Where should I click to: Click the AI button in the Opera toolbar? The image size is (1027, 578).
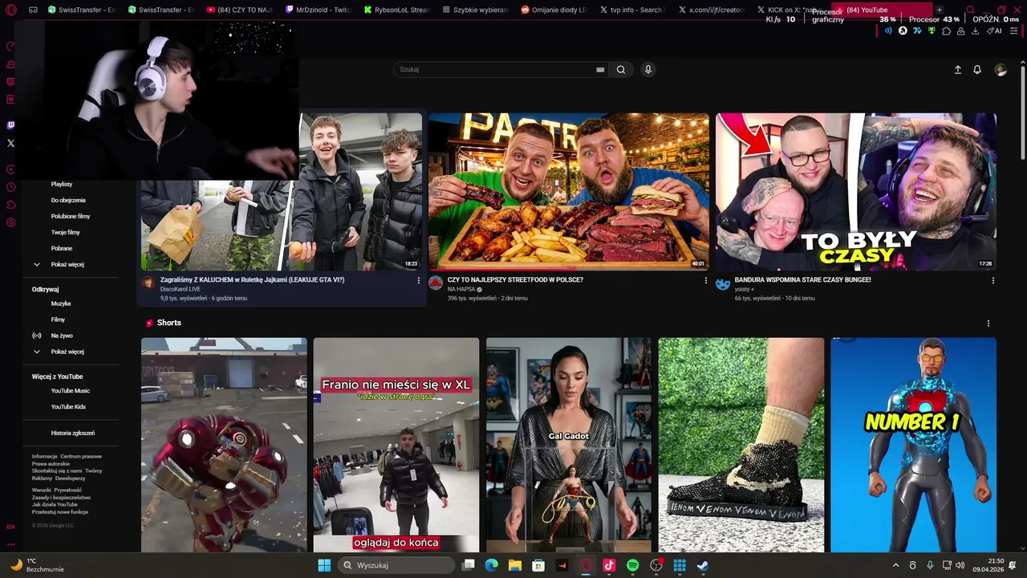tap(996, 31)
